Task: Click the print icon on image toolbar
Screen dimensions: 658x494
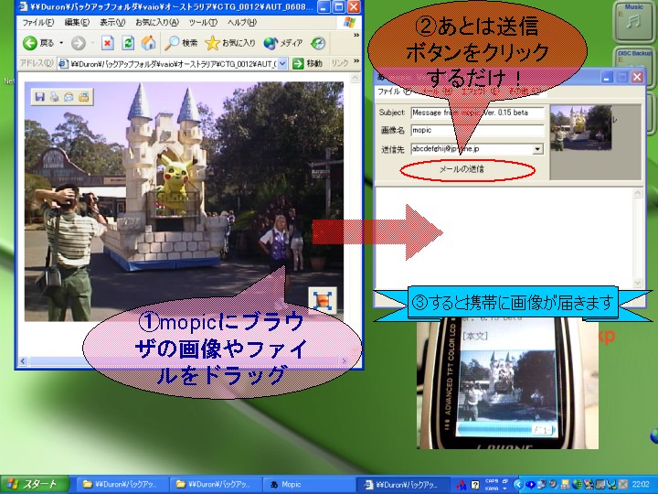Action: (55, 97)
